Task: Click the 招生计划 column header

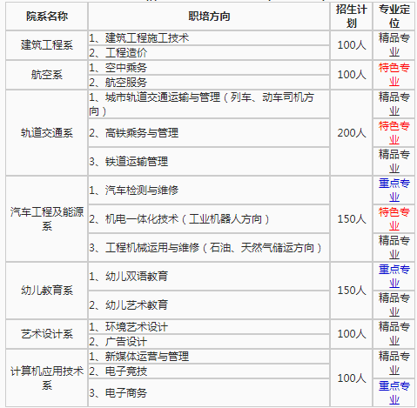Action: [351, 17]
